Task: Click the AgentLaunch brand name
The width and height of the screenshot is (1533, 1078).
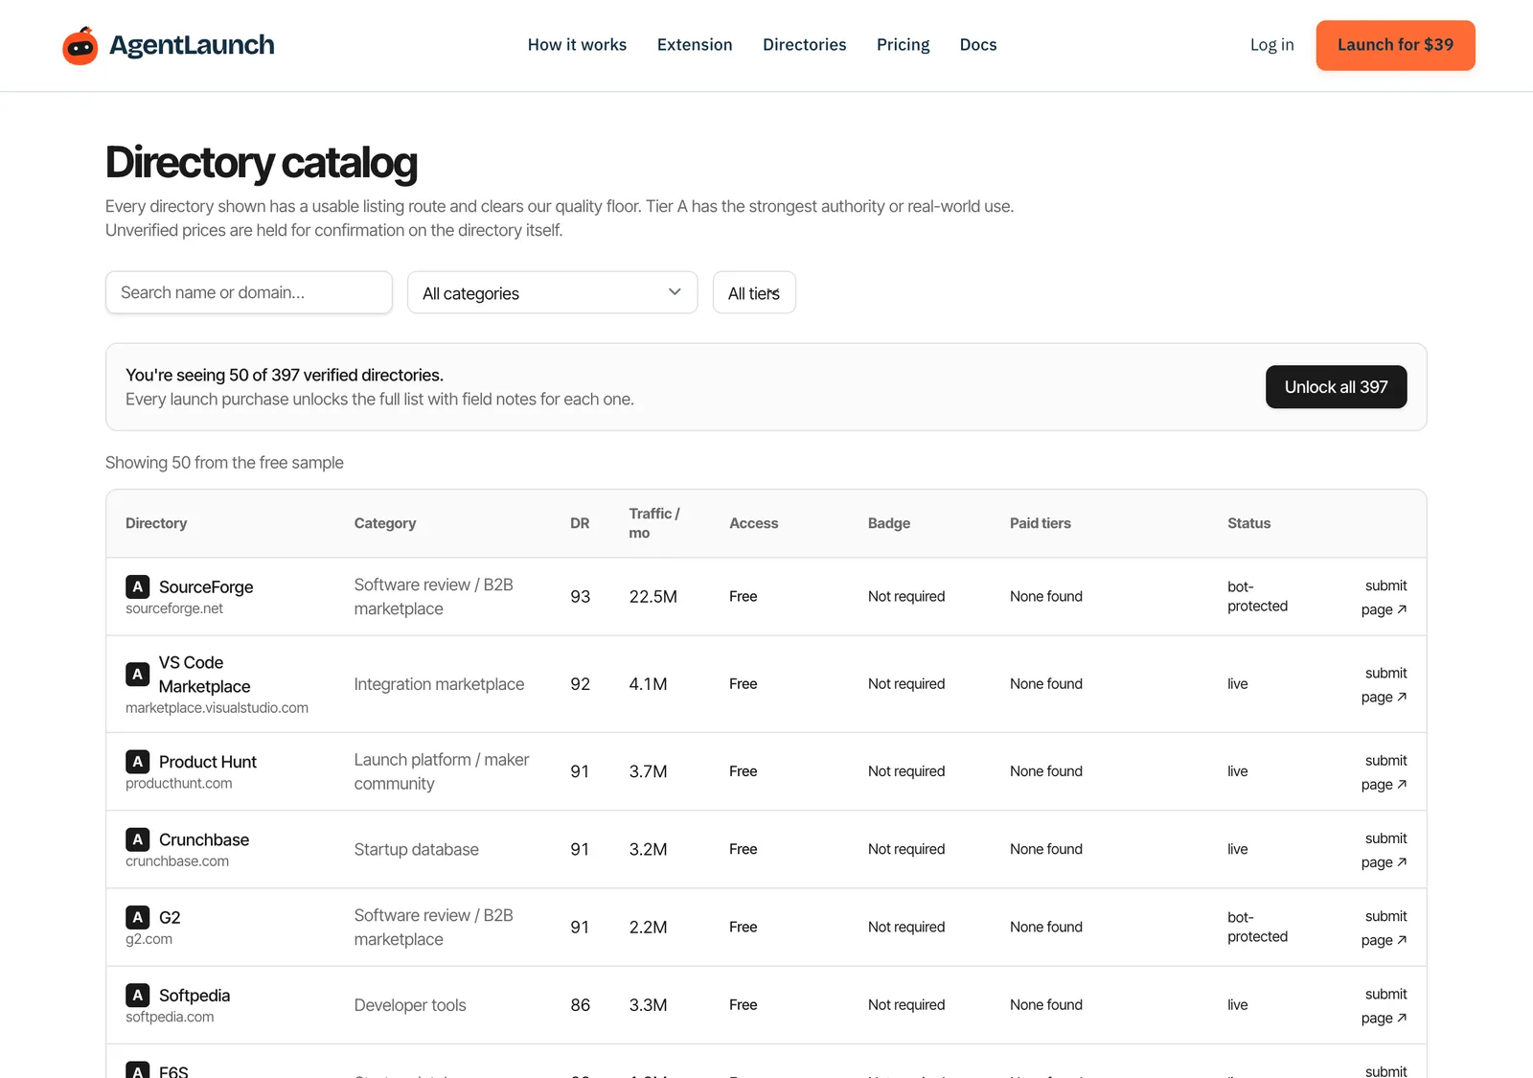Action: (x=192, y=45)
